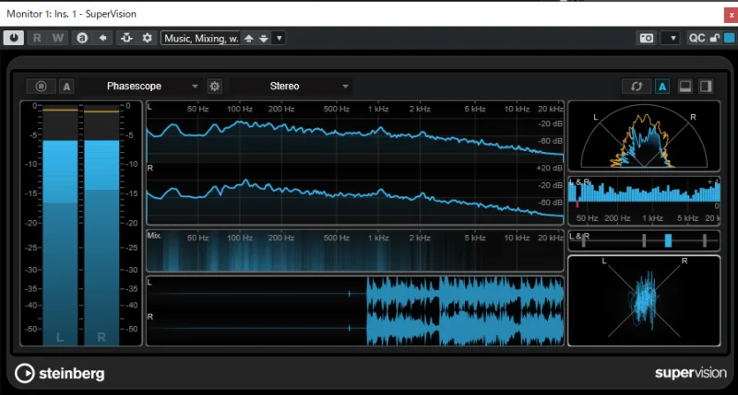Click the reset module values icon
Viewport: 738px width, 395px height.
click(x=636, y=87)
